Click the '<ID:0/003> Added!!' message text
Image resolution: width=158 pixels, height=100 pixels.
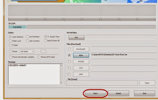[17, 65]
